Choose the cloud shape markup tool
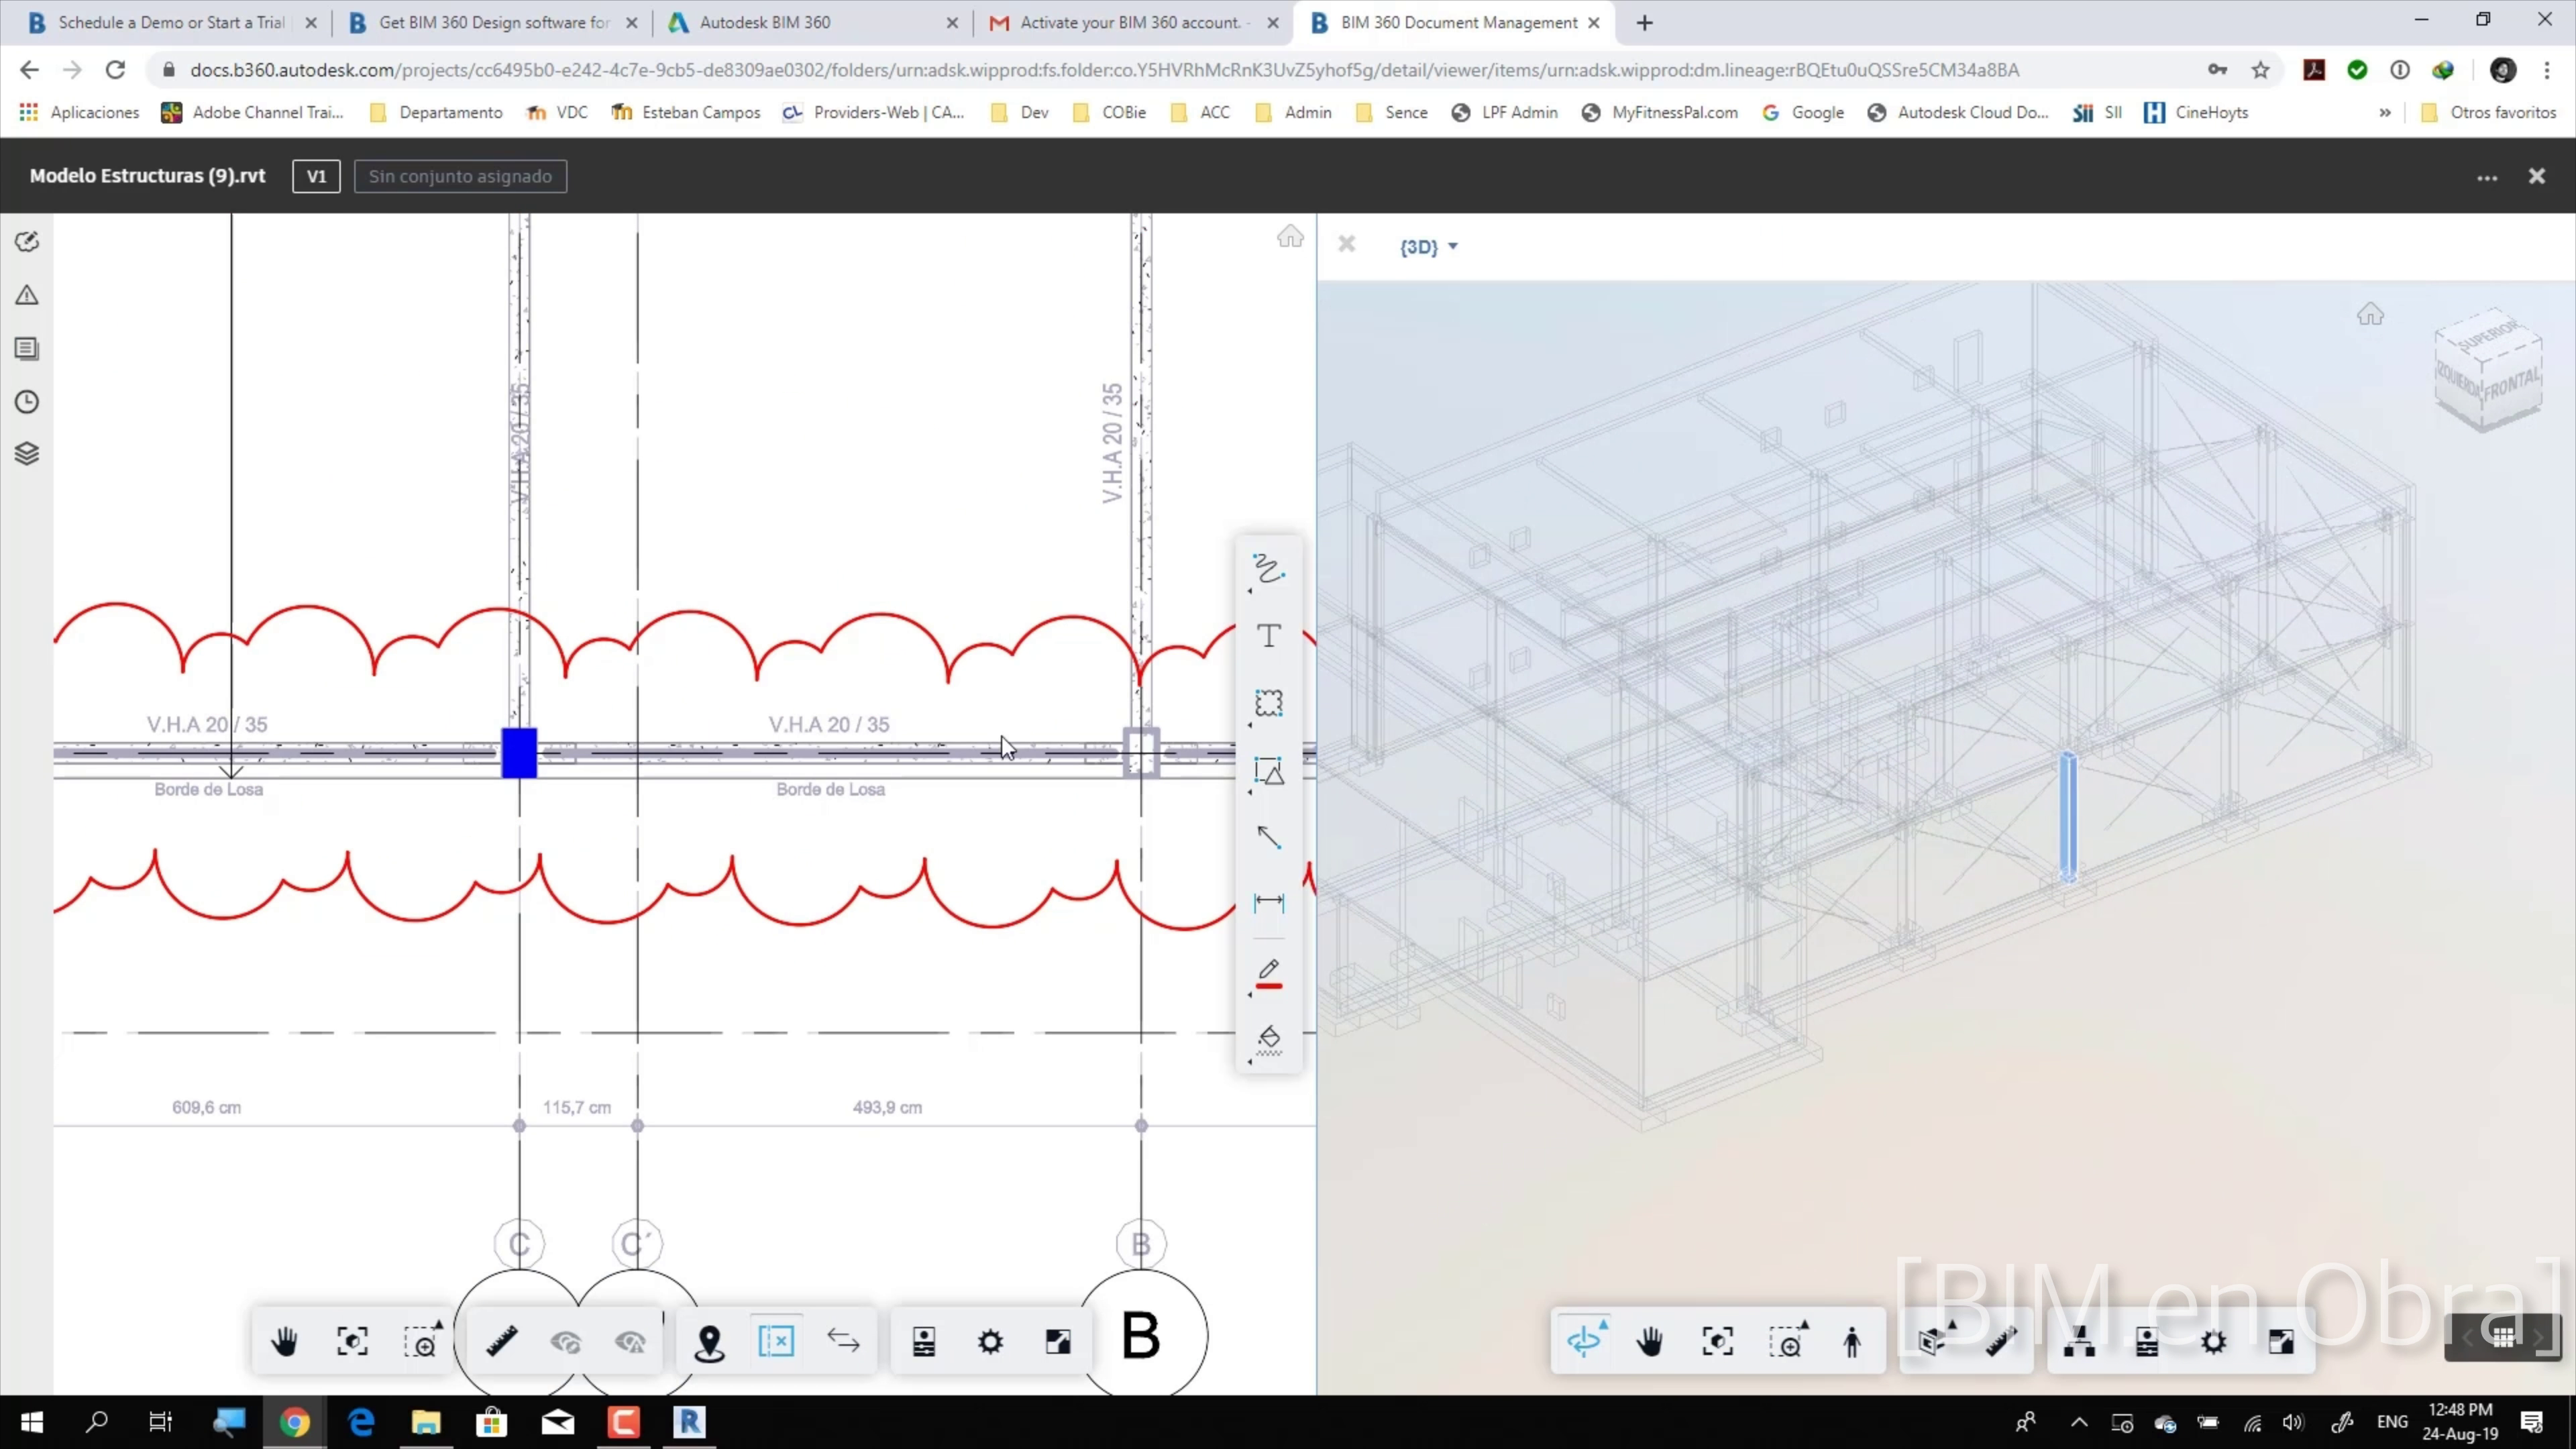The image size is (2576, 1449). (1268, 704)
